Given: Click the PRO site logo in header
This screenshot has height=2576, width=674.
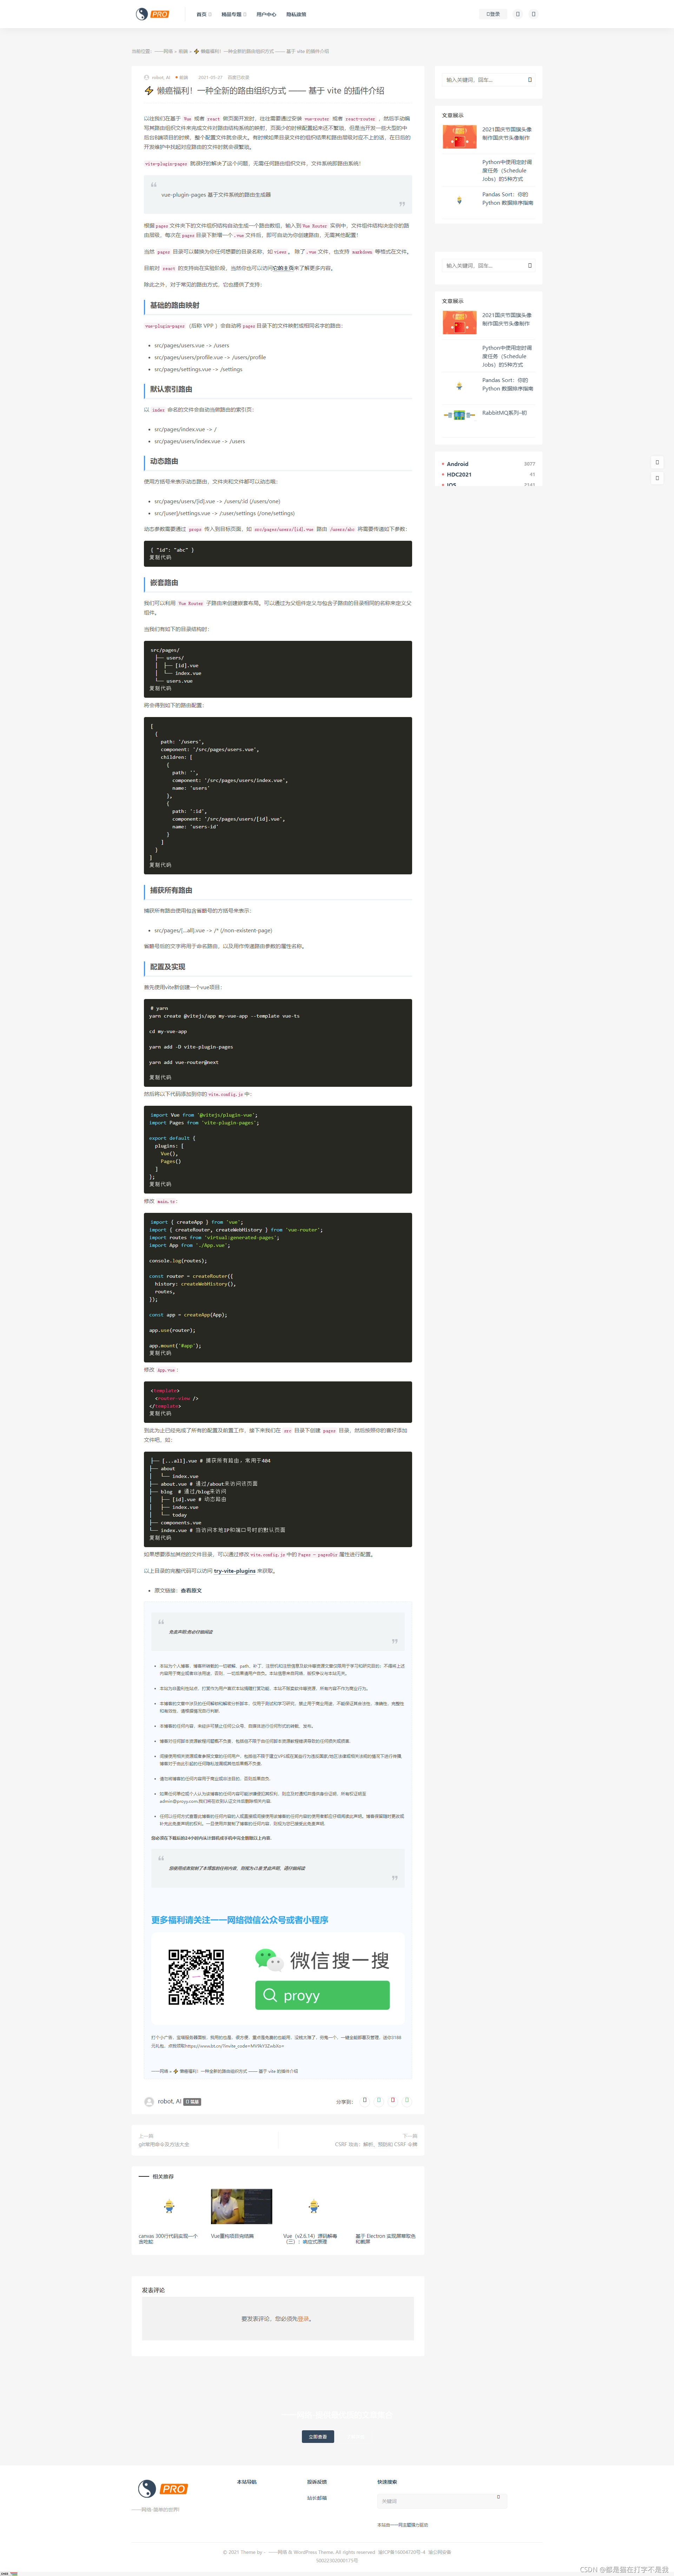Looking at the screenshot, I should pos(153,14).
